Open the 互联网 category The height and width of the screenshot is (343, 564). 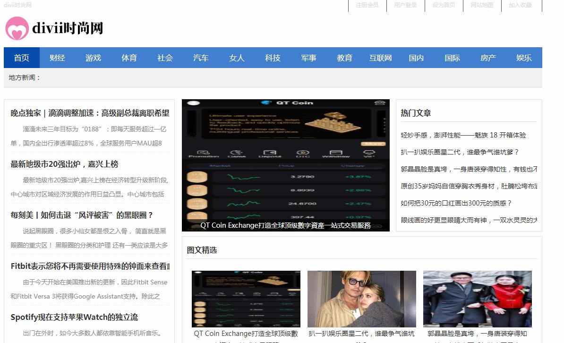[381, 58]
